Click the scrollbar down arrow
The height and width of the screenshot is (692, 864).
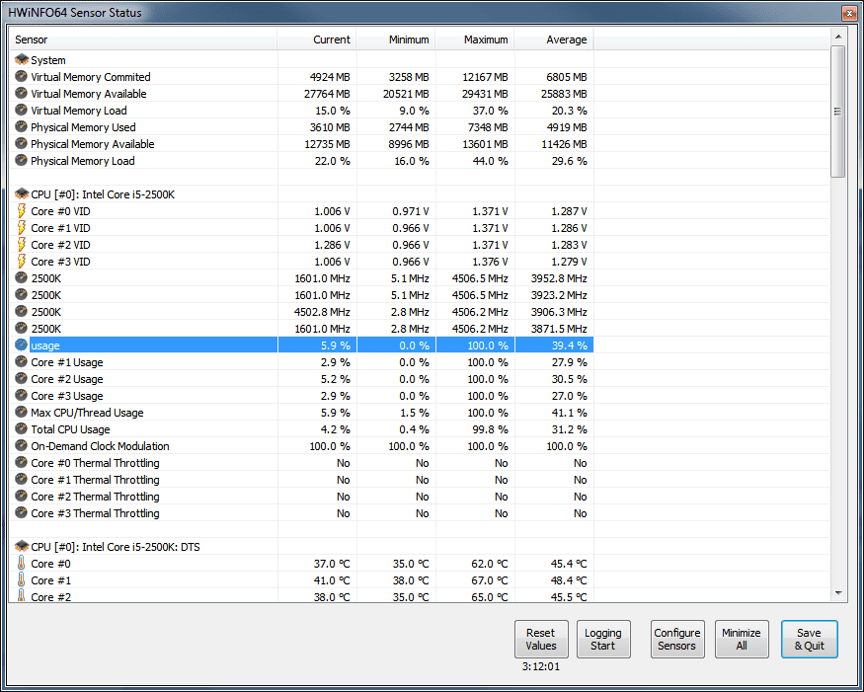point(838,593)
